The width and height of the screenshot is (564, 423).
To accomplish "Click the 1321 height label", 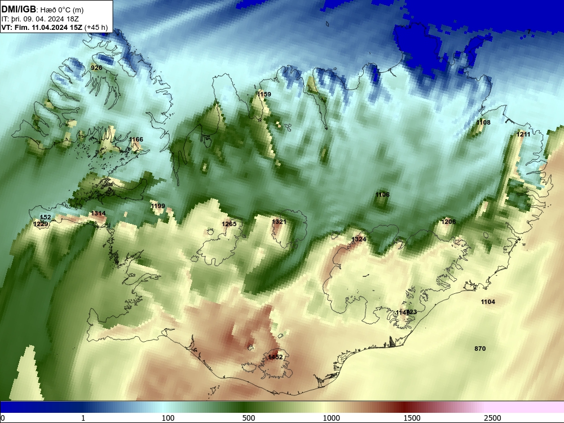I will coord(279,222).
